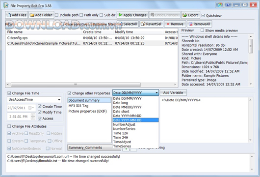
Task: Choose NumberAdjust variable option
Action: pos(135,124)
